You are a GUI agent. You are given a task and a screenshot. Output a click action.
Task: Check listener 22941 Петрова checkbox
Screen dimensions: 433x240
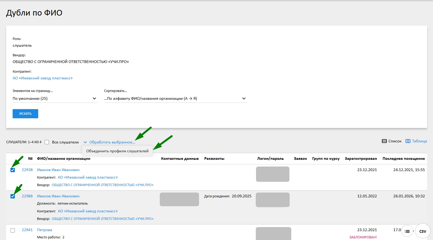(13, 230)
